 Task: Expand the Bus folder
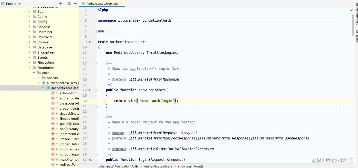click(x=29, y=11)
